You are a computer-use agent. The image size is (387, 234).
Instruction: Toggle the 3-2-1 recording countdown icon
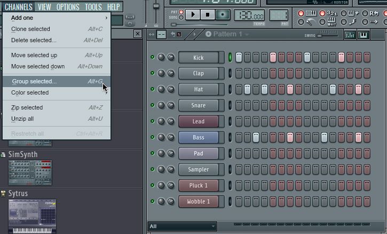tap(332, 13)
